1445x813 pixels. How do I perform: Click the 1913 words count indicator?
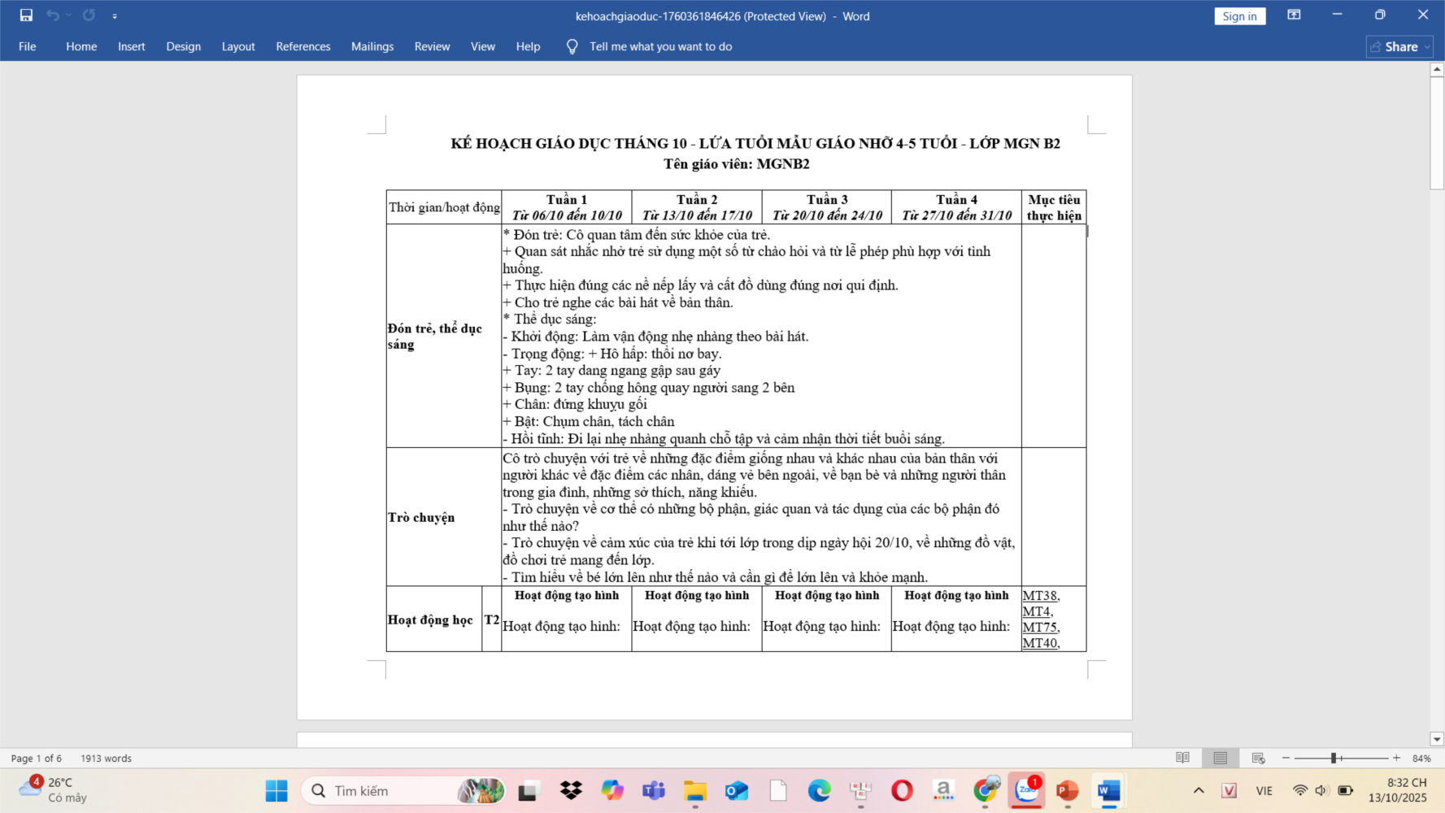(x=106, y=758)
